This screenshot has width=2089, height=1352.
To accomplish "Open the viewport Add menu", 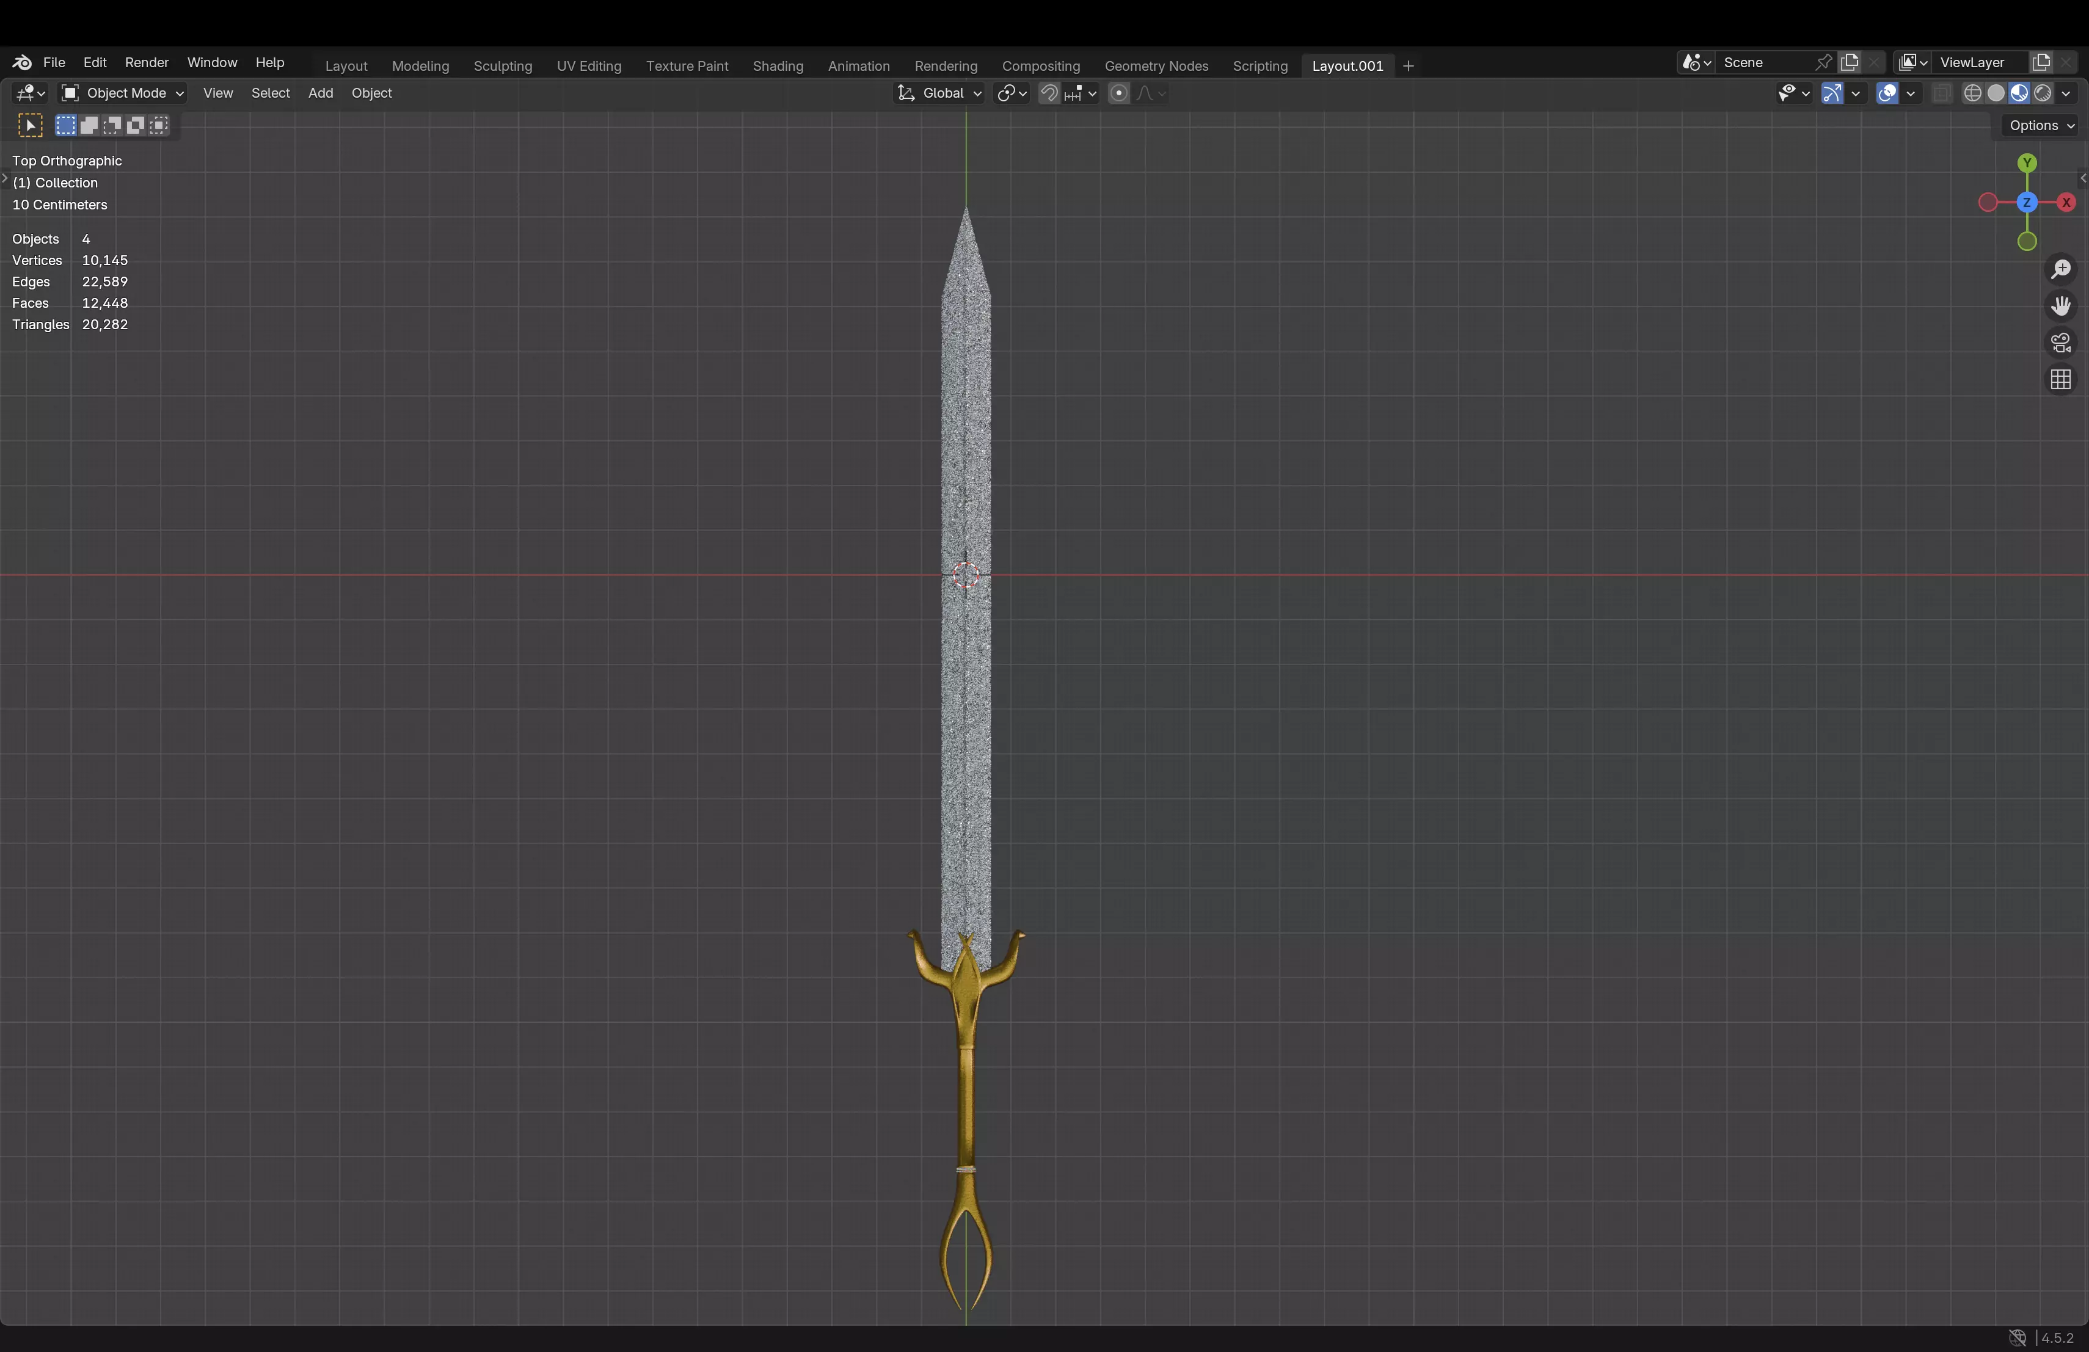I will (320, 93).
